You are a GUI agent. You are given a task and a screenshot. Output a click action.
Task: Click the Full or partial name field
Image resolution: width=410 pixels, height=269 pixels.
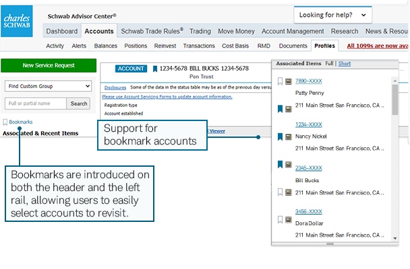[x=36, y=104]
